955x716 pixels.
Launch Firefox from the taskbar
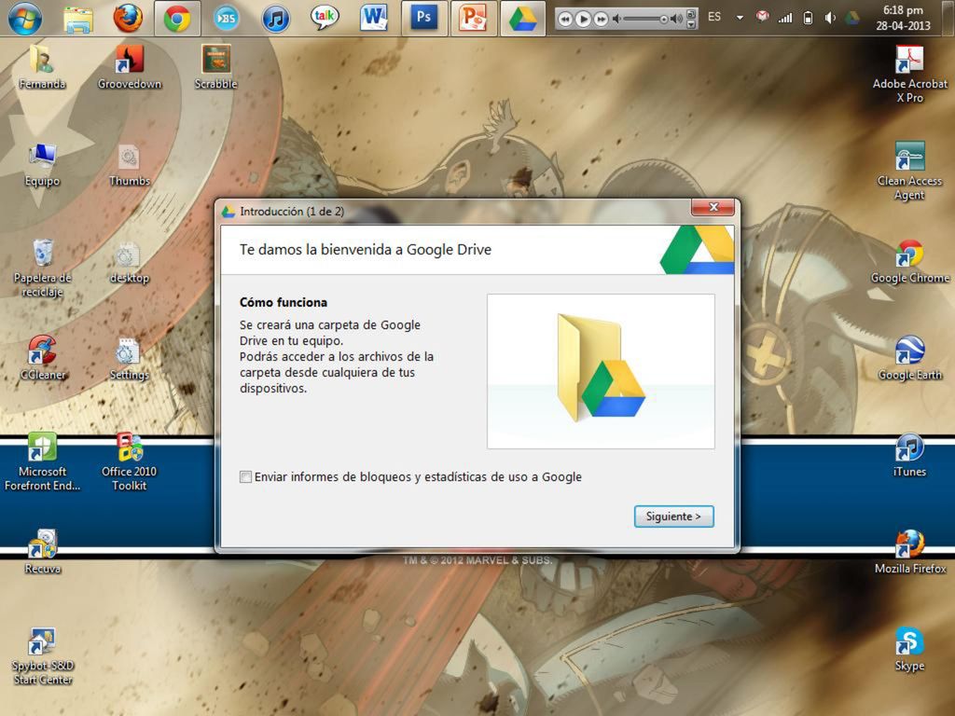(x=128, y=19)
